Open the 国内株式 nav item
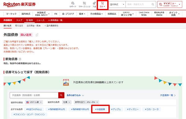The width and height of the screenshot is (186, 119). [26, 14]
